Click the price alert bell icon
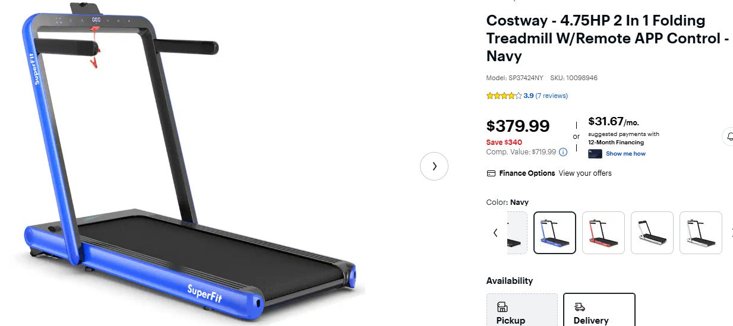Viewport: 733px width, 326px height. 729,136
